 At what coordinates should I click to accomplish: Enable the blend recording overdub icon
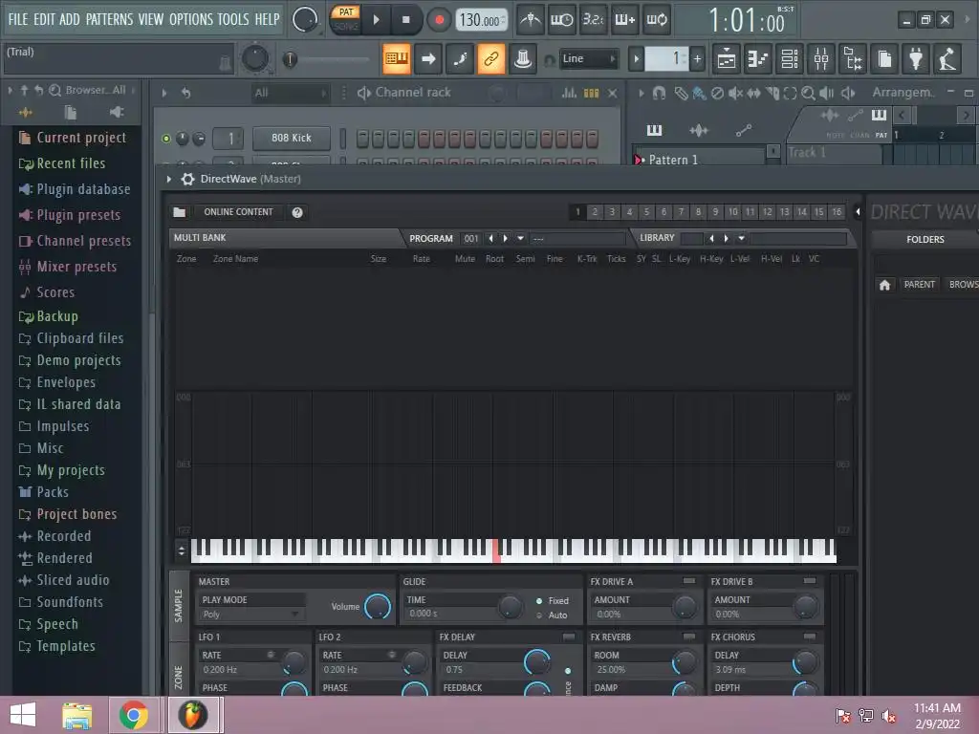(x=625, y=20)
